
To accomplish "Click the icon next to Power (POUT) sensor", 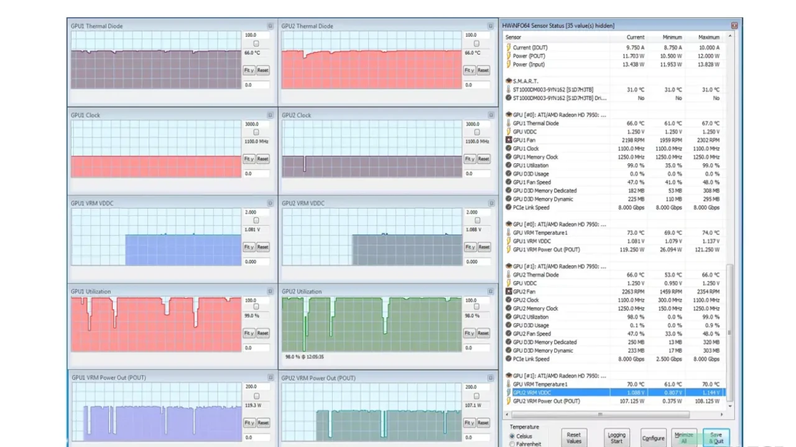I will 509,56.
